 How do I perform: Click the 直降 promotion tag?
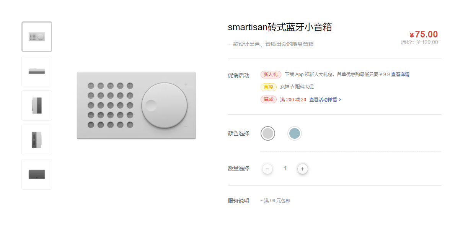pos(268,87)
